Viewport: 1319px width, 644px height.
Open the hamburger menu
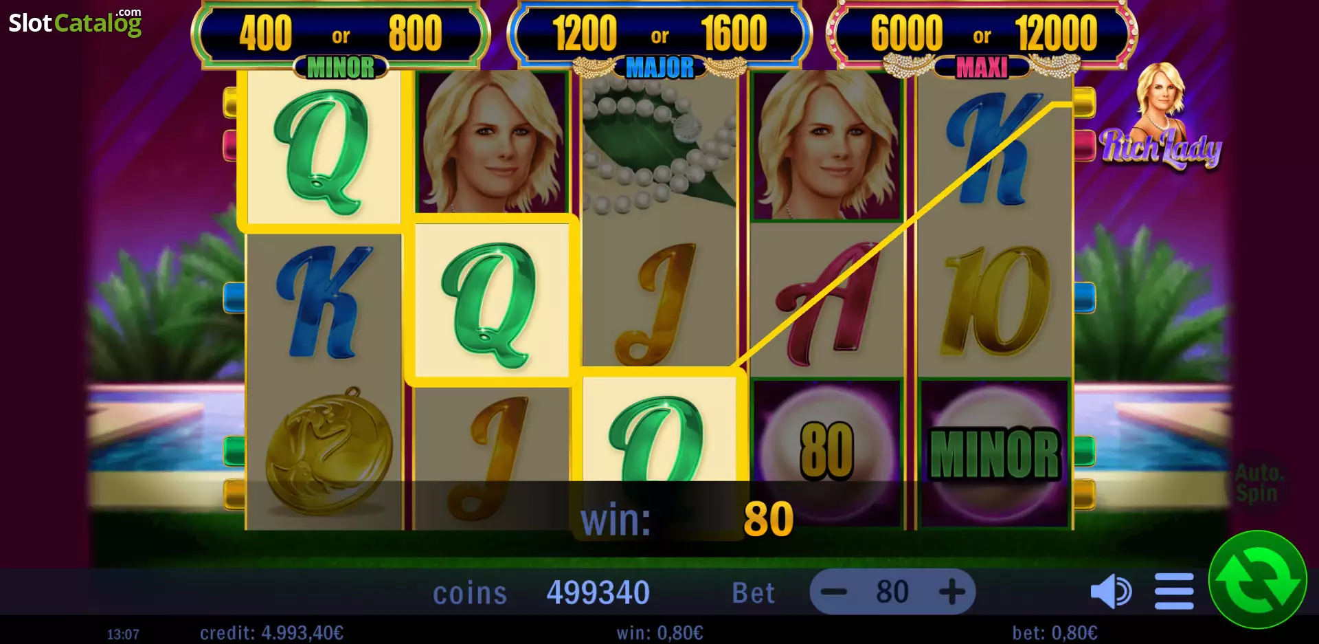(1174, 592)
